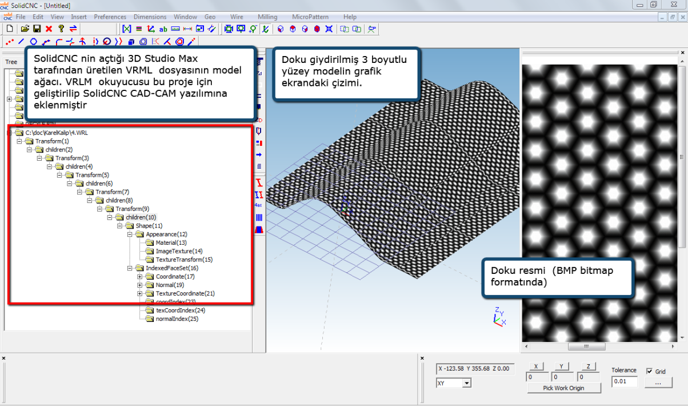This screenshot has height=406, width=688.
Task: Select ImageTexture(14) in the tree
Action: point(179,251)
